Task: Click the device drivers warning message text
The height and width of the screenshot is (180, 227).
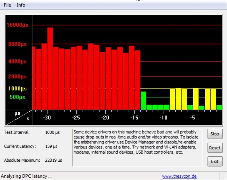Action: pyautogui.click(x=136, y=142)
